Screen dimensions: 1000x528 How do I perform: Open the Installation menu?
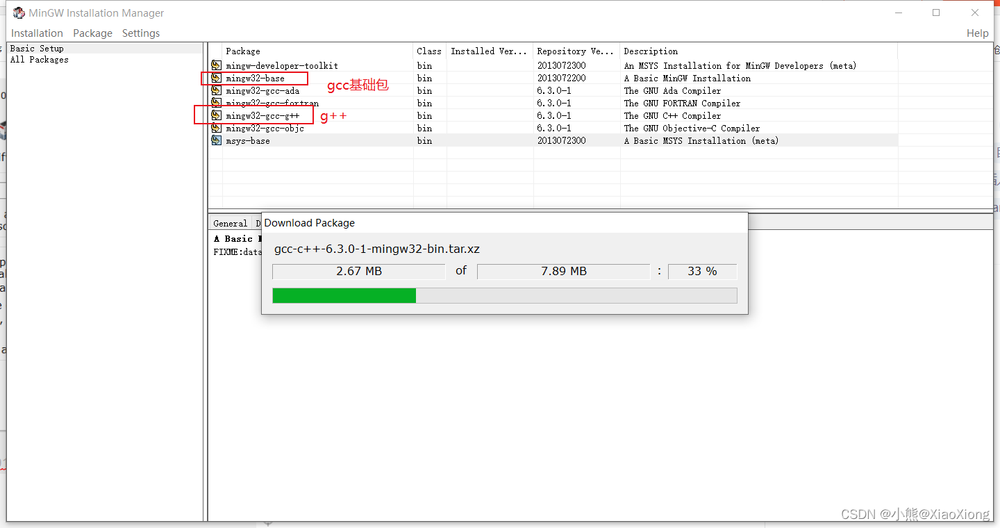37,33
